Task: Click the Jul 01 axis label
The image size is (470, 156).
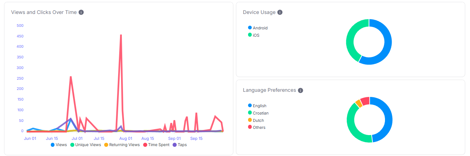Action: tap(77, 138)
